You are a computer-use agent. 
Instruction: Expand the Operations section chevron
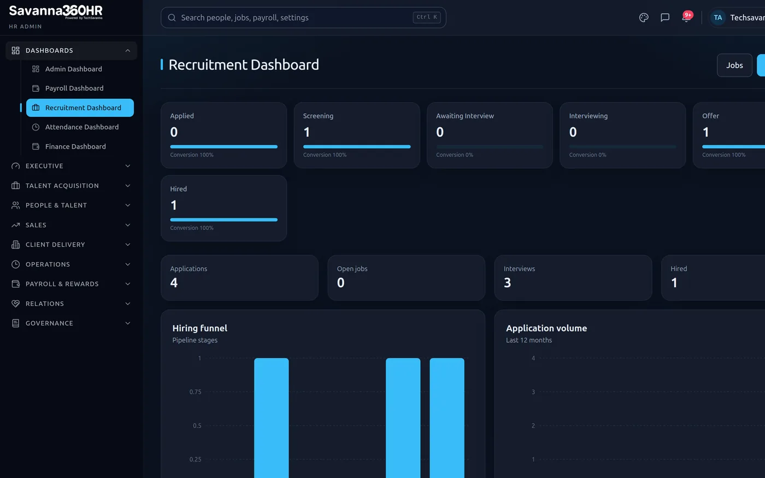pos(127,264)
